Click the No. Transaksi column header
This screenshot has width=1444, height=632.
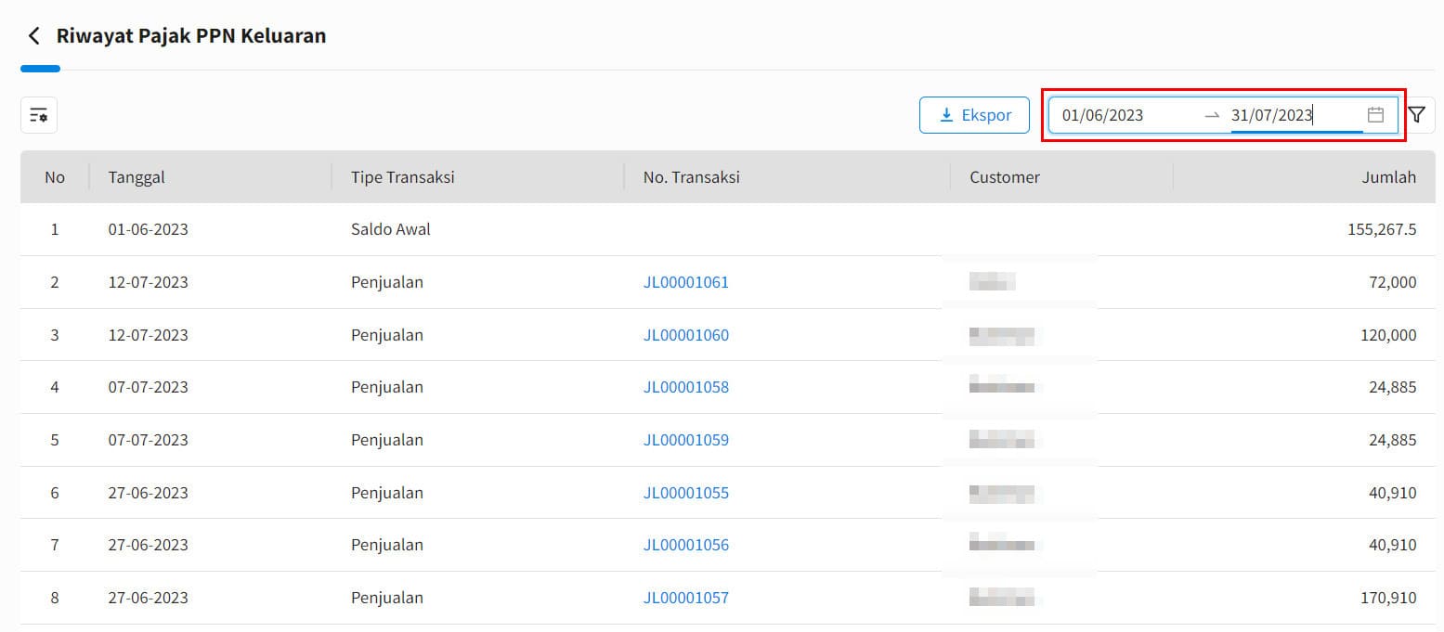pyautogui.click(x=692, y=177)
